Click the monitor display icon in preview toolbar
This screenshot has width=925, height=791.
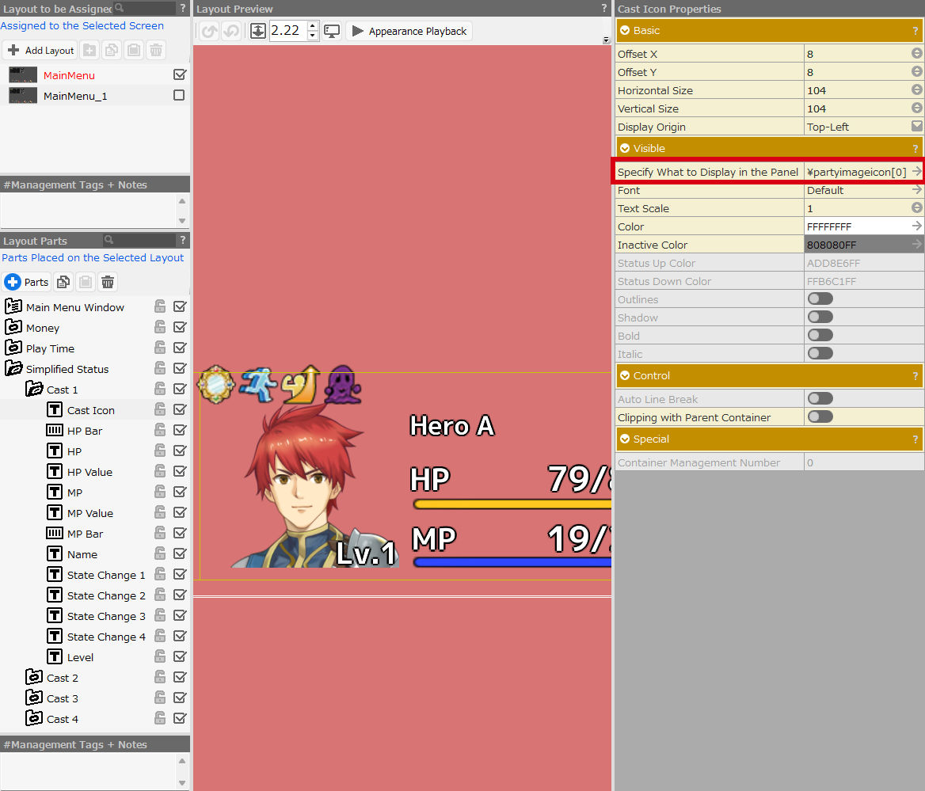point(333,31)
